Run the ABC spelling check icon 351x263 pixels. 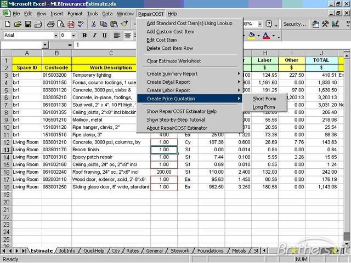[x=81, y=24]
